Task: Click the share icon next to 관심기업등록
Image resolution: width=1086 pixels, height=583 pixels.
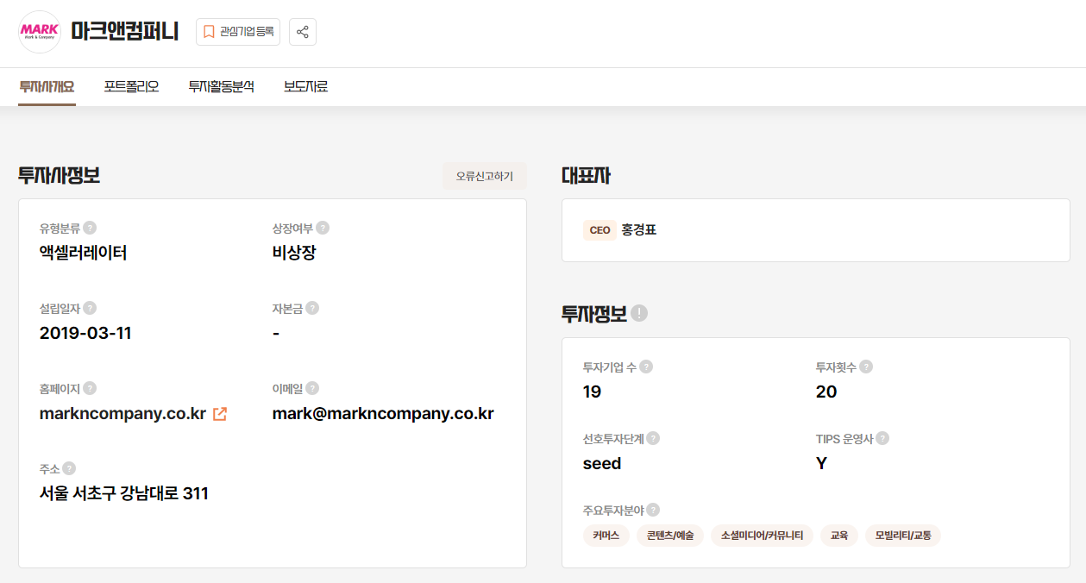Action: coord(302,32)
